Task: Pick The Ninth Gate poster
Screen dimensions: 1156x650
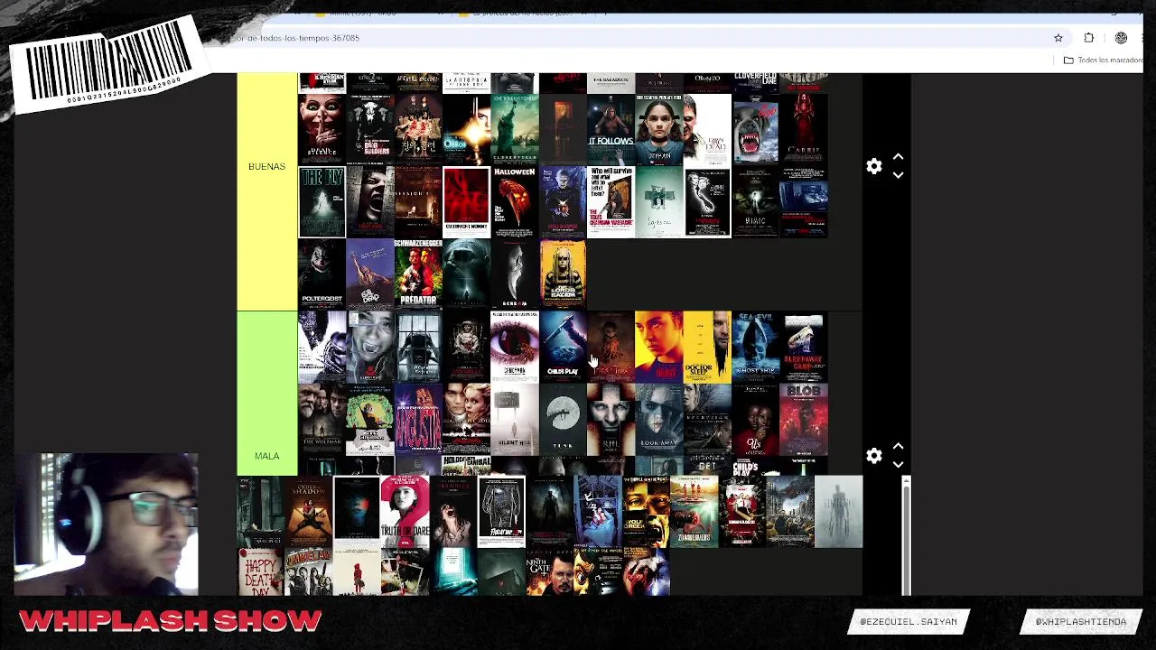Action: (549, 572)
